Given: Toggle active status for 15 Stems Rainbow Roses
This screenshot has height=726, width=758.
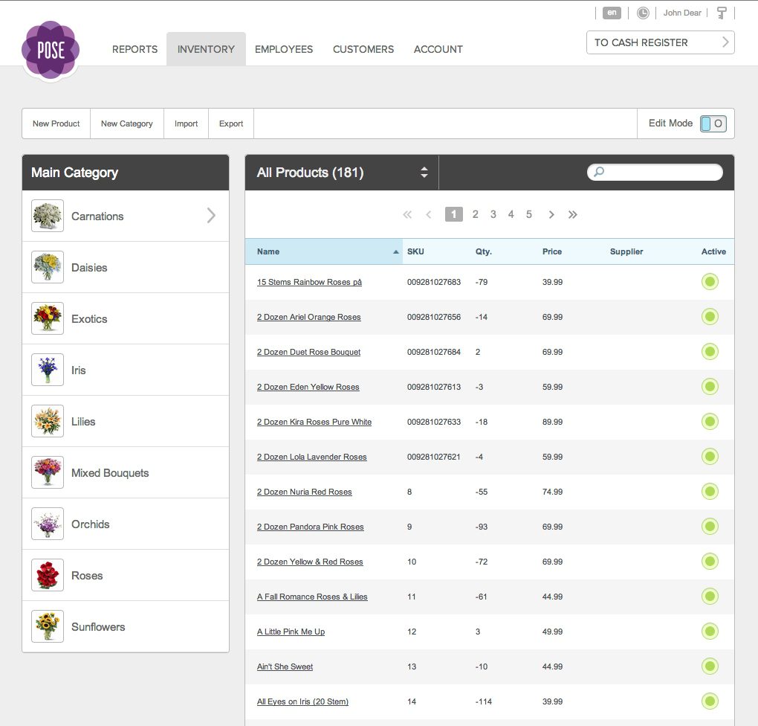Looking at the screenshot, I should pyautogui.click(x=710, y=282).
